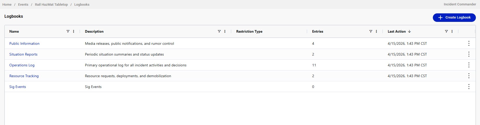Filter the Entries column
Image resolution: width=480 pixels, height=125 pixels.
[x=371, y=31]
